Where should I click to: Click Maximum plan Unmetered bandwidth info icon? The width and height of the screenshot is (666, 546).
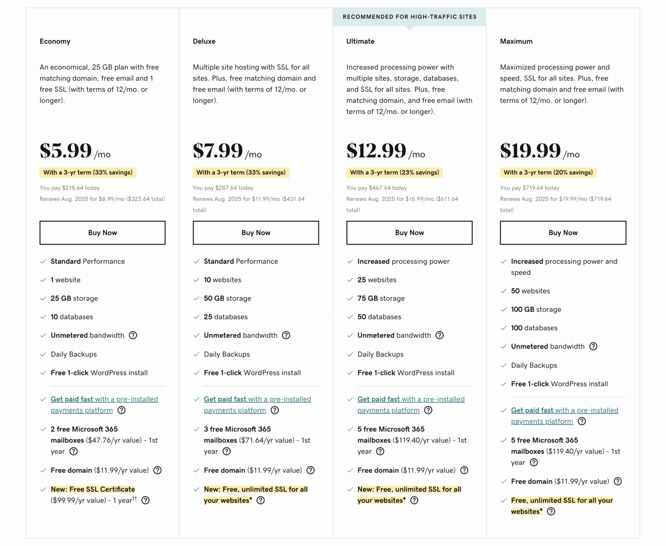tap(593, 347)
